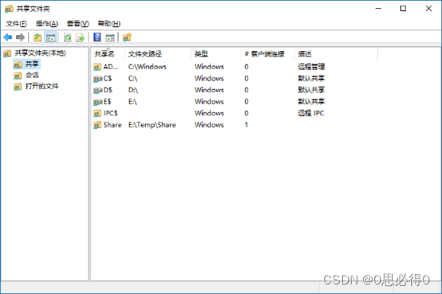Click the Up one level folder icon
This screenshot has height=294, width=442.
click(x=37, y=37)
